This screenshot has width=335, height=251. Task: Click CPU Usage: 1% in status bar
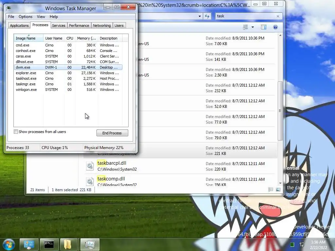pyautogui.click(x=55, y=148)
